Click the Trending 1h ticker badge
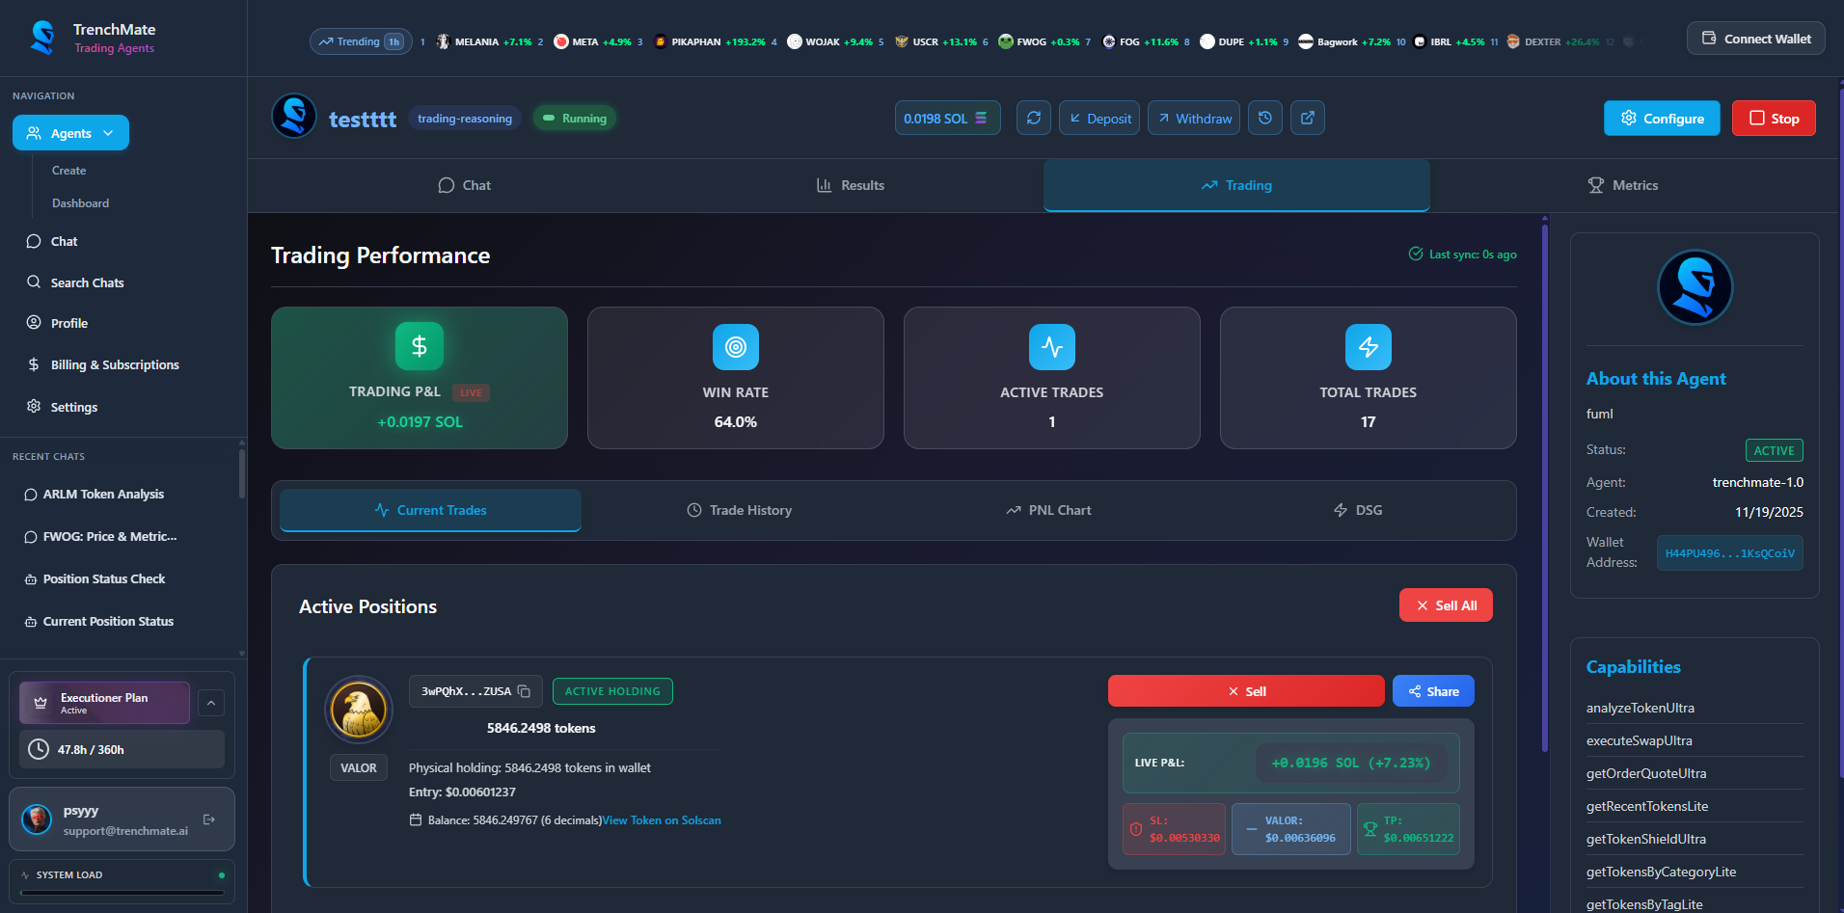This screenshot has width=1844, height=913. 360,41
